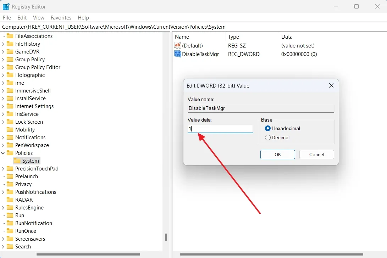Click the InstallService folder icon
Screen dimensions: 387x258
point(10,99)
